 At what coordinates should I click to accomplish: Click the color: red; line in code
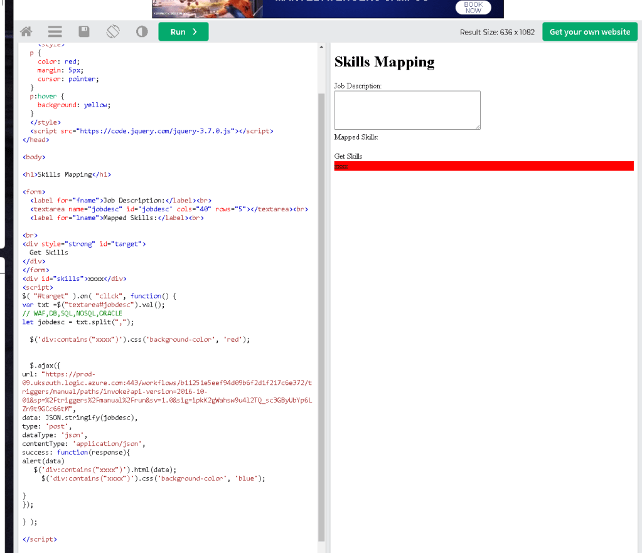pyautogui.click(x=58, y=61)
